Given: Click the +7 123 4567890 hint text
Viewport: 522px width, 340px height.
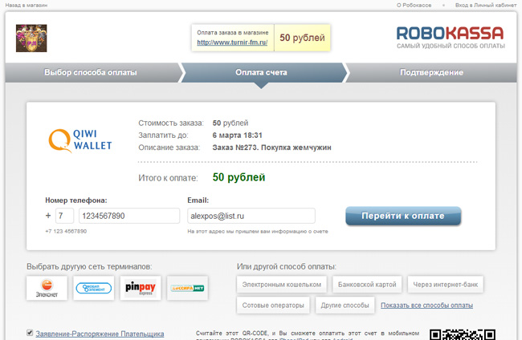Looking at the screenshot, I should click(66, 231).
